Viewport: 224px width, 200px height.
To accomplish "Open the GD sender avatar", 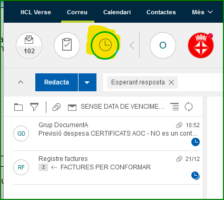I will click(x=21, y=134).
